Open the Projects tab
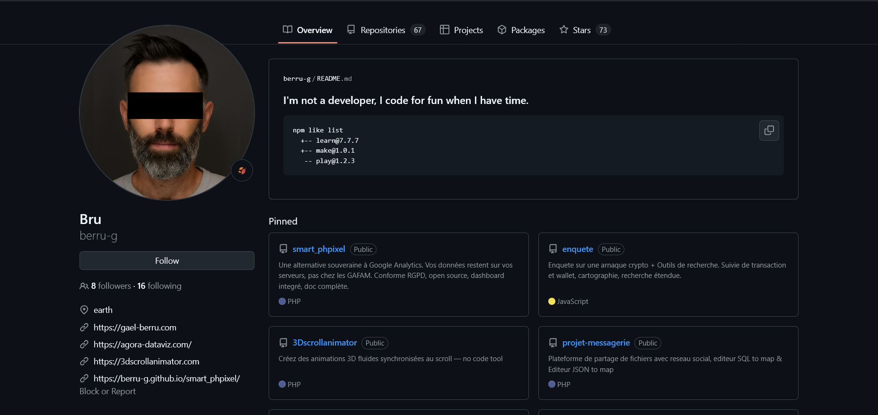The image size is (878, 415). [461, 30]
